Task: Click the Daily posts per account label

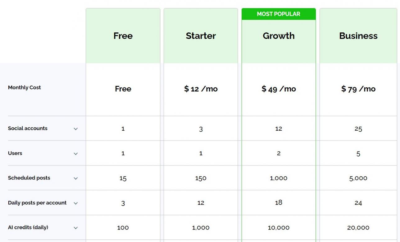Action: click(x=37, y=203)
